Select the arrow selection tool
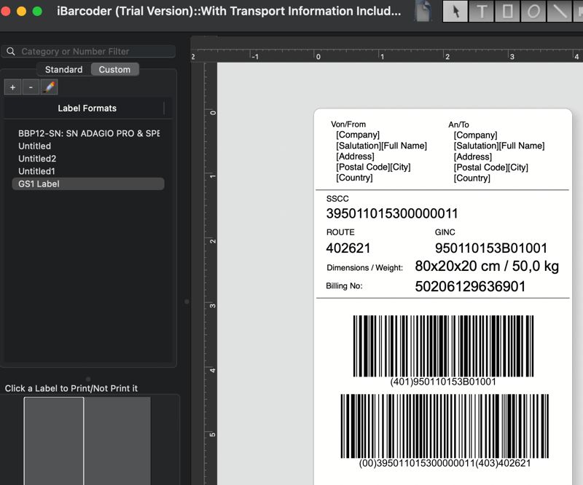 click(x=453, y=12)
